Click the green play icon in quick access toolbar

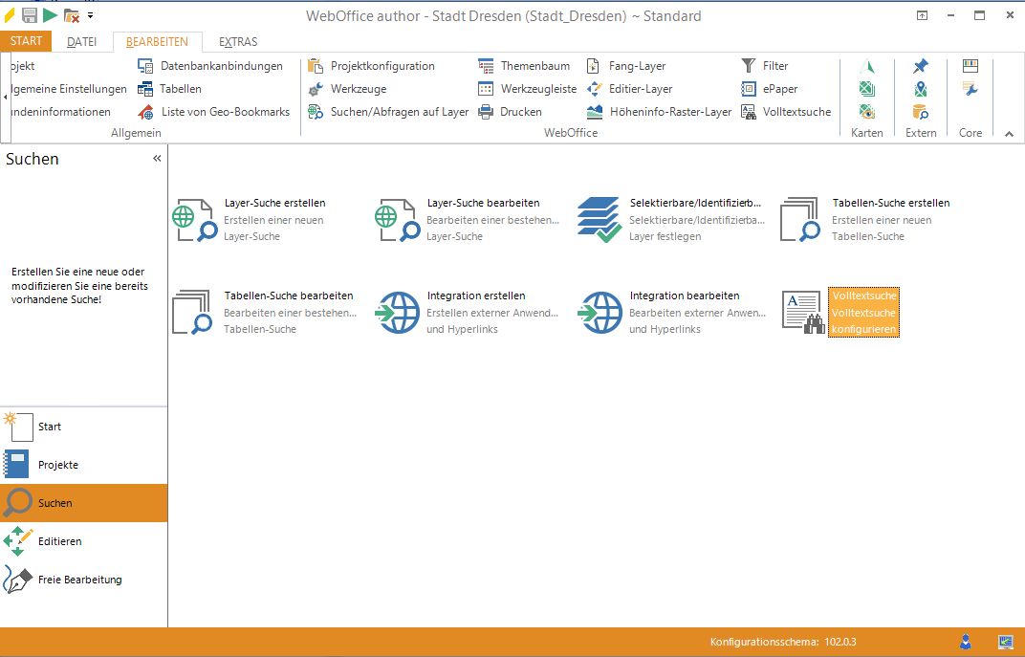click(50, 15)
